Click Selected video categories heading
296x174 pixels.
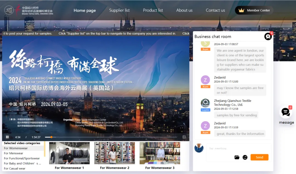(22, 143)
